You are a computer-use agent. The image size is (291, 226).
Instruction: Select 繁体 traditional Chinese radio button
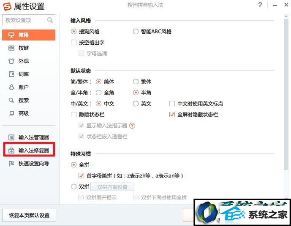pos(136,81)
